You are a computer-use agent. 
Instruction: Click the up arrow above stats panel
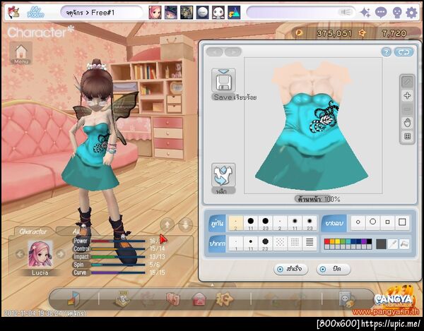(x=167, y=224)
